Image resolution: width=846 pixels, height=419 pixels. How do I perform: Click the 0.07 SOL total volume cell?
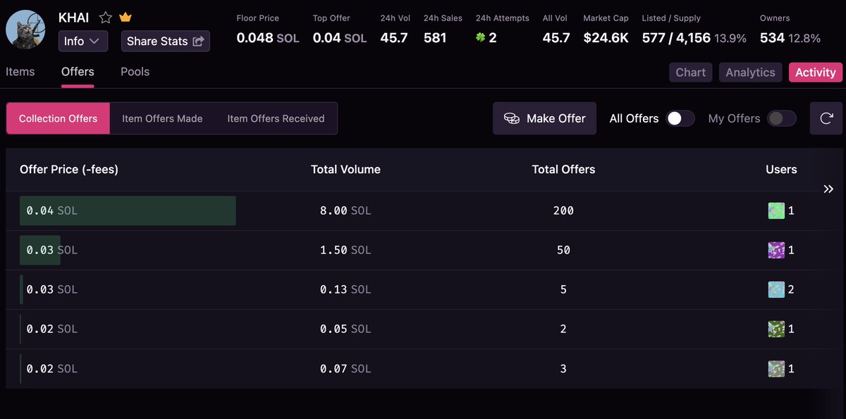pos(345,368)
